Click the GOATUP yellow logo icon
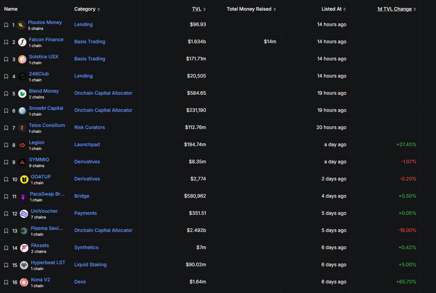 tap(24, 179)
